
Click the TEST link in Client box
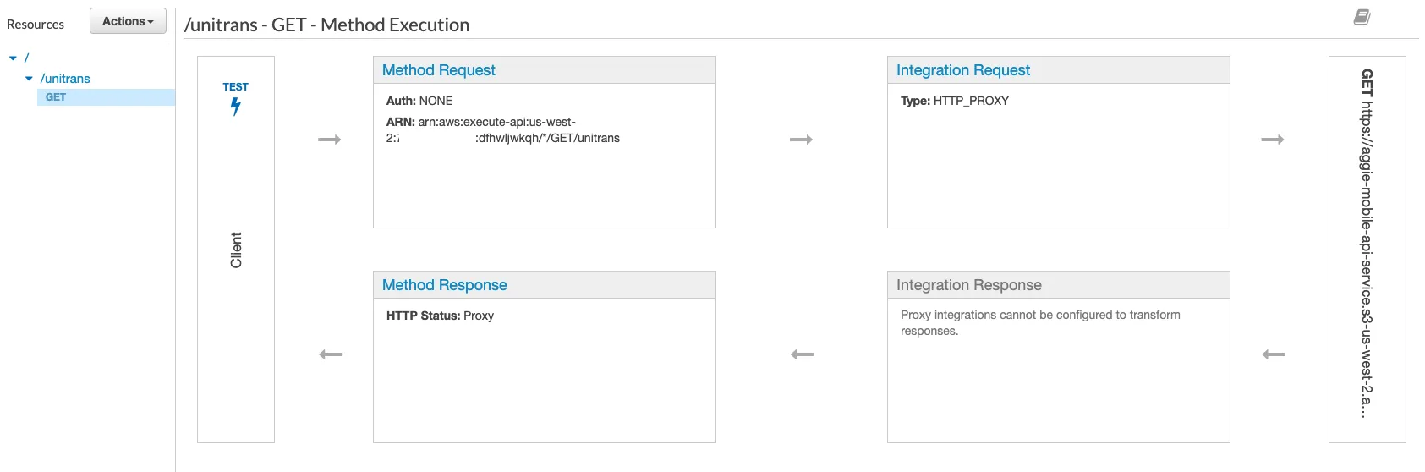click(235, 87)
